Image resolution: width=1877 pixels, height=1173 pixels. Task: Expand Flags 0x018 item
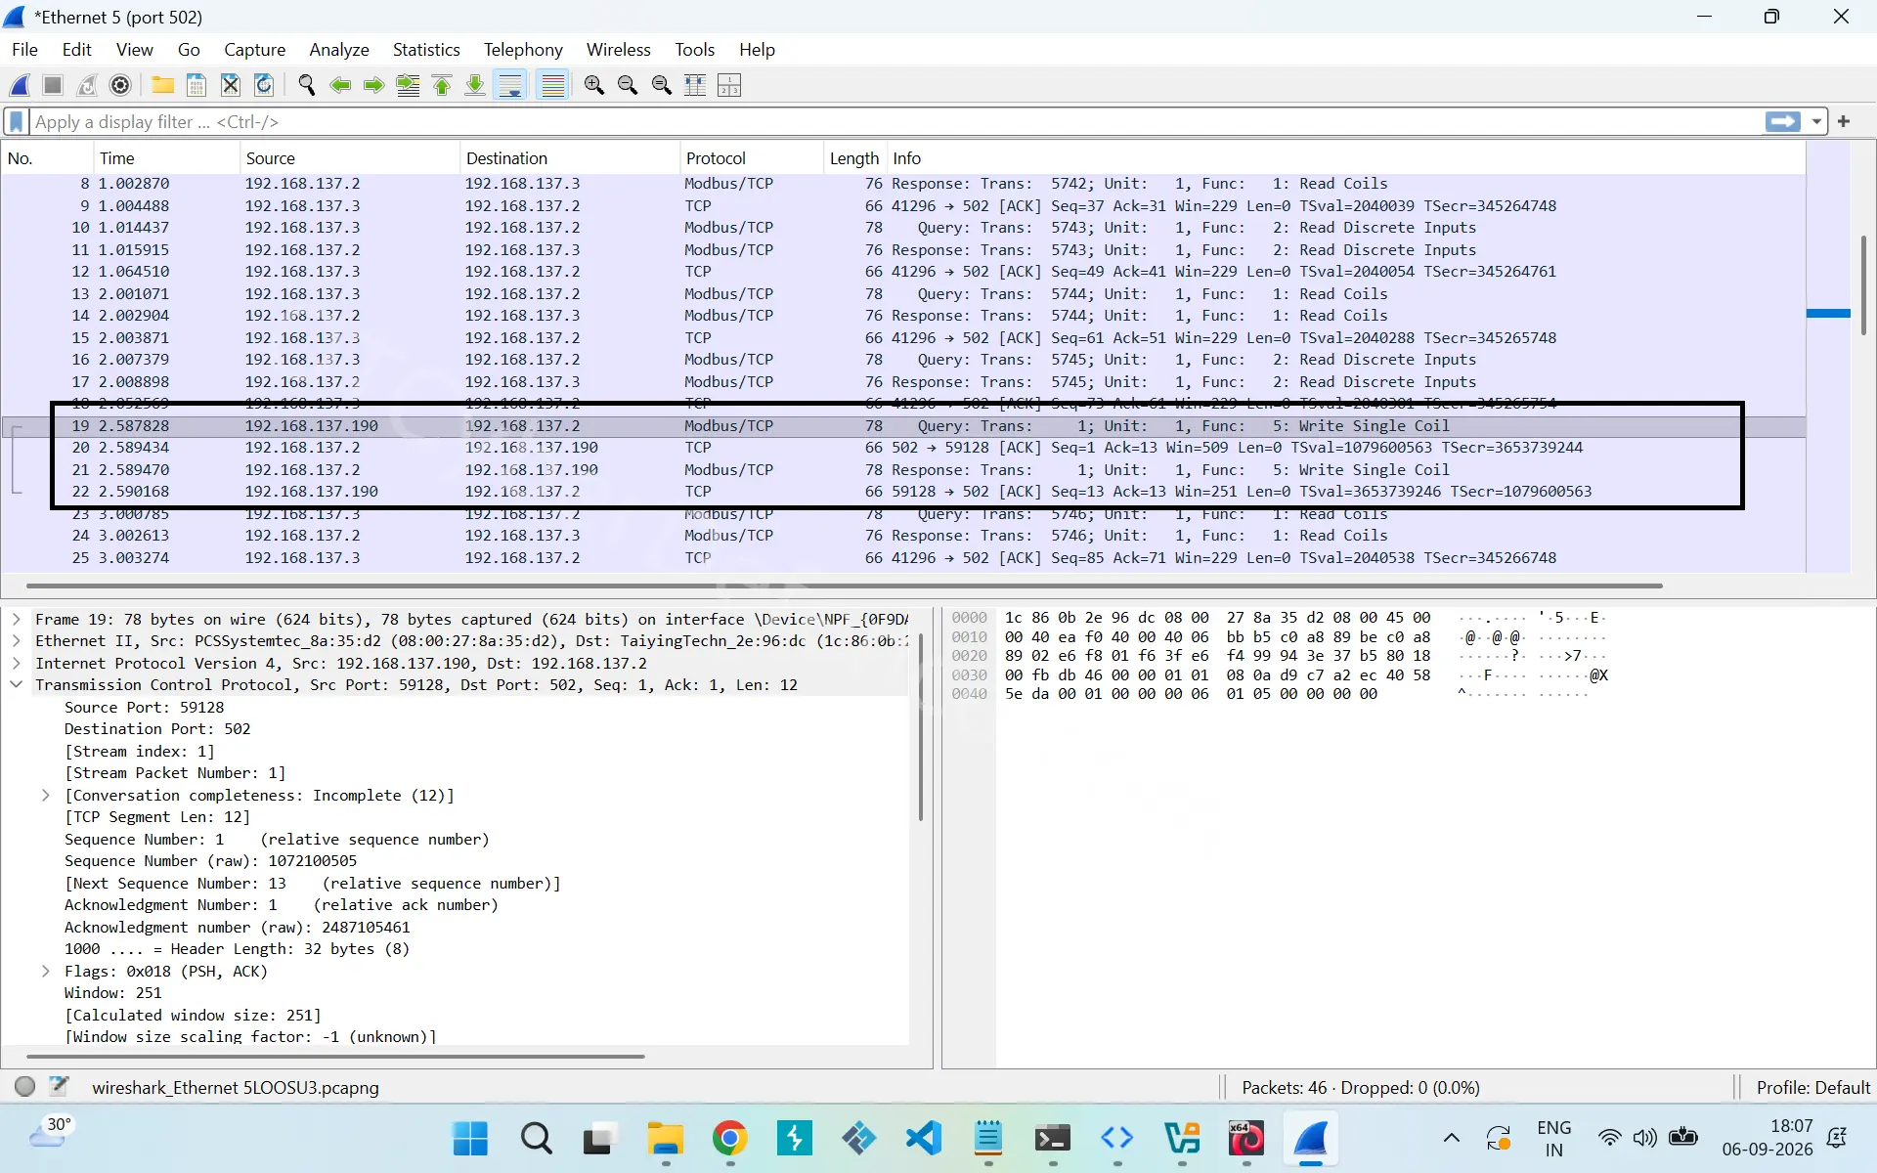[x=45, y=972]
